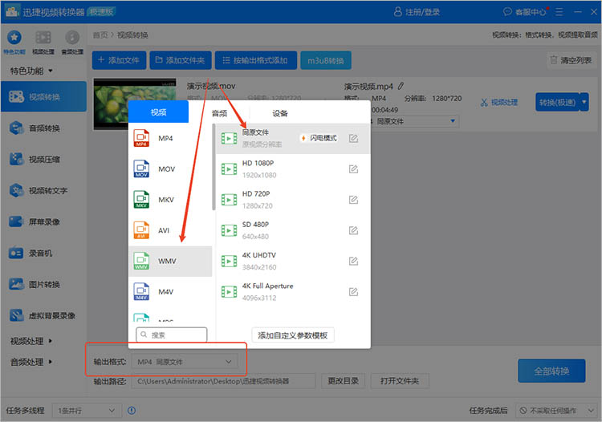The width and height of the screenshot is (602, 422).
Task: Open the 任务多线程 dropdown
Action: [87, 411]
